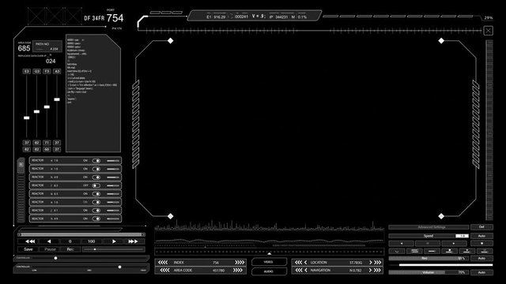Click the F3 channel label
506x284 pixels.
(x=47, y=71)
